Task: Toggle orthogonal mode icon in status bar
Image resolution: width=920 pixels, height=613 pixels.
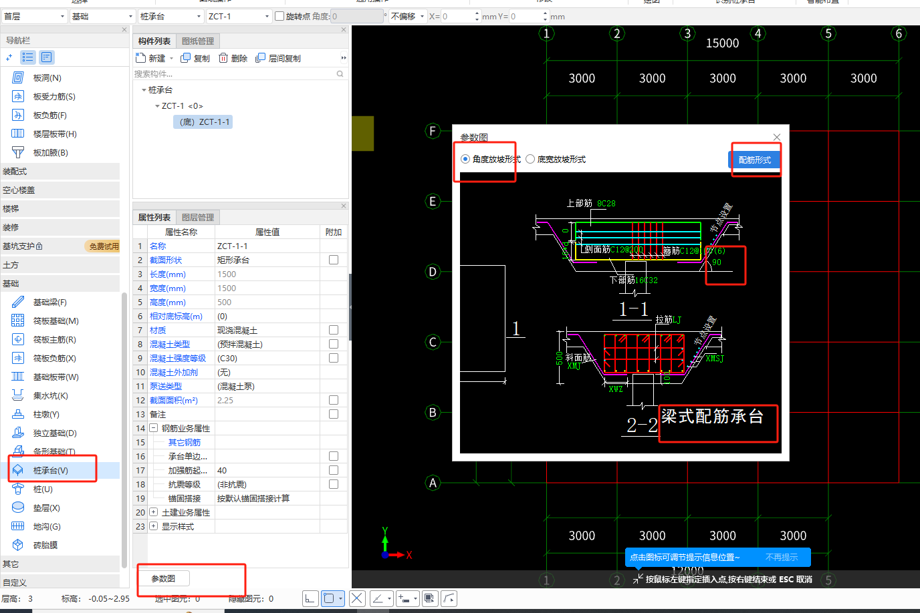Action: (310, 598)
